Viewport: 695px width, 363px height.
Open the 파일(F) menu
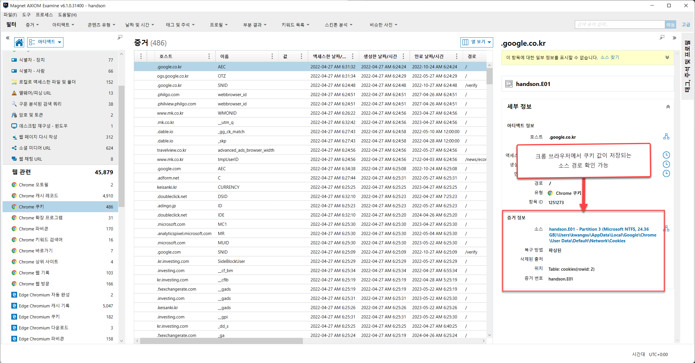(10, 15)
